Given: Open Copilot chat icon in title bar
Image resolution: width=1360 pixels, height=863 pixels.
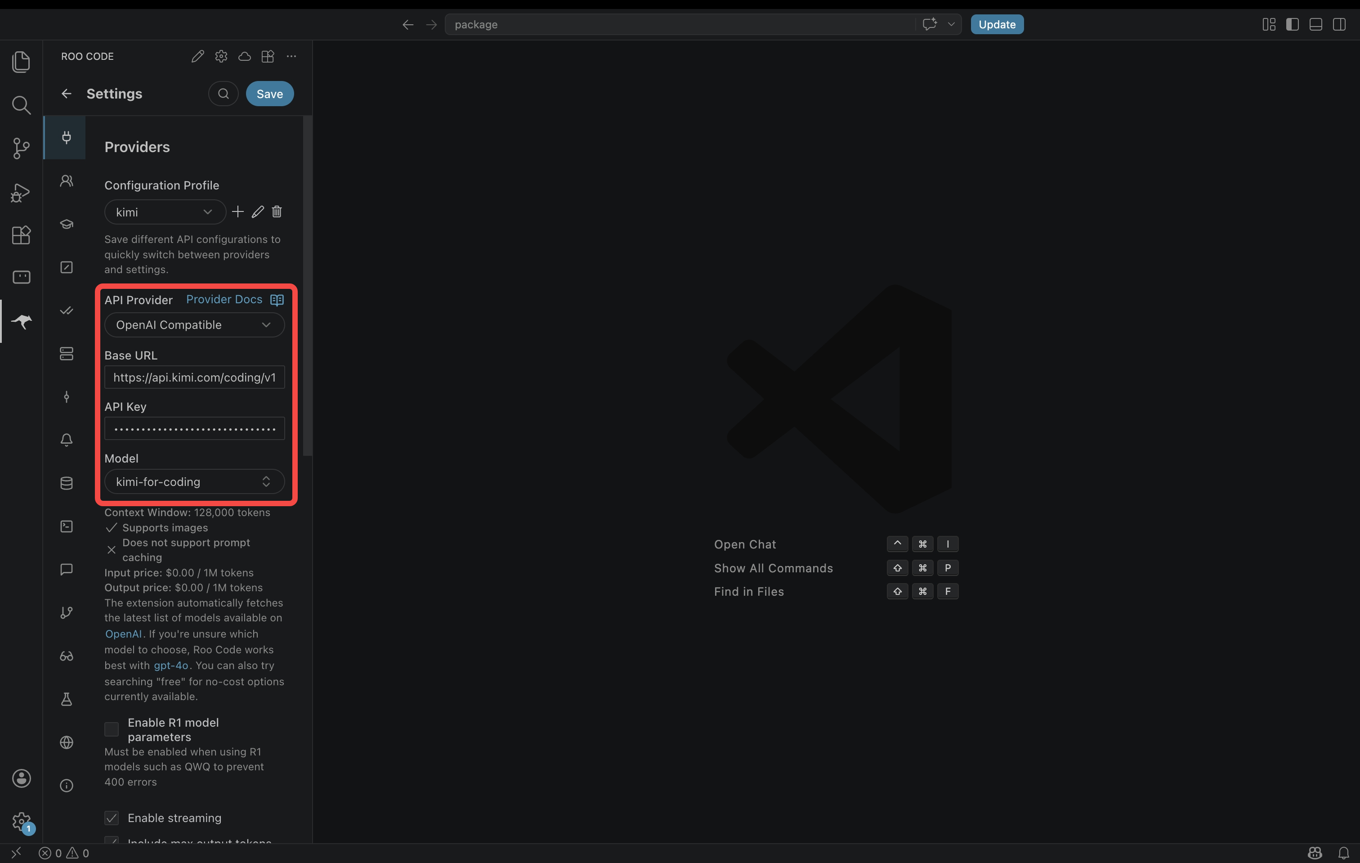Looking at the screenshot, I should (929, 24).
